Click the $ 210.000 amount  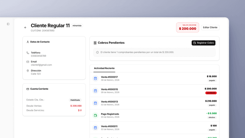211,101
